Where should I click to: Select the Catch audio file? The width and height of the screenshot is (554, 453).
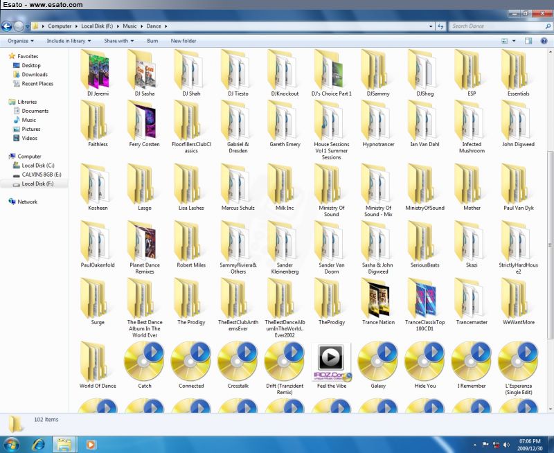(x=144, y=365)
